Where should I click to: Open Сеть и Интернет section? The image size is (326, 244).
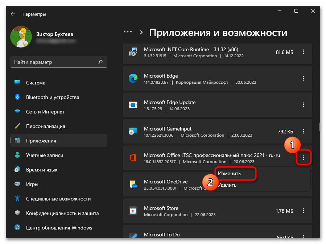(x=59, y=112)
